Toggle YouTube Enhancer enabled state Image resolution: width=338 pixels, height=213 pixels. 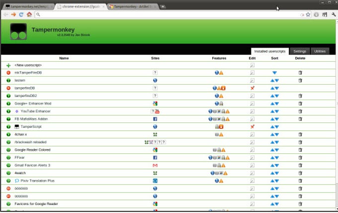(x=8, y=111)
